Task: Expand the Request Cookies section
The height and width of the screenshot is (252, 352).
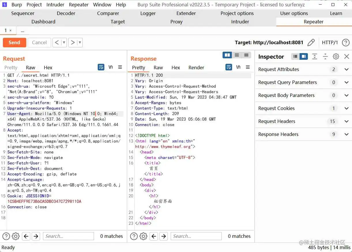Action: tap(347, 108)
